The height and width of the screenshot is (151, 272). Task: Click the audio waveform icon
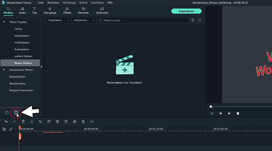point(91,122)
